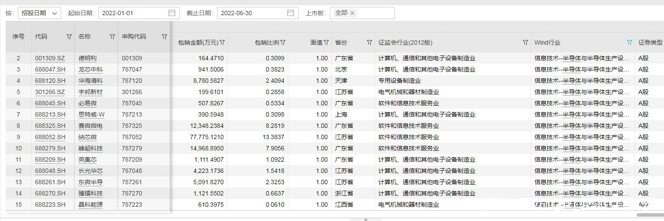Remove the 全部 tag from 上市板
Screen dimensions: 664x221
[352, 13]
